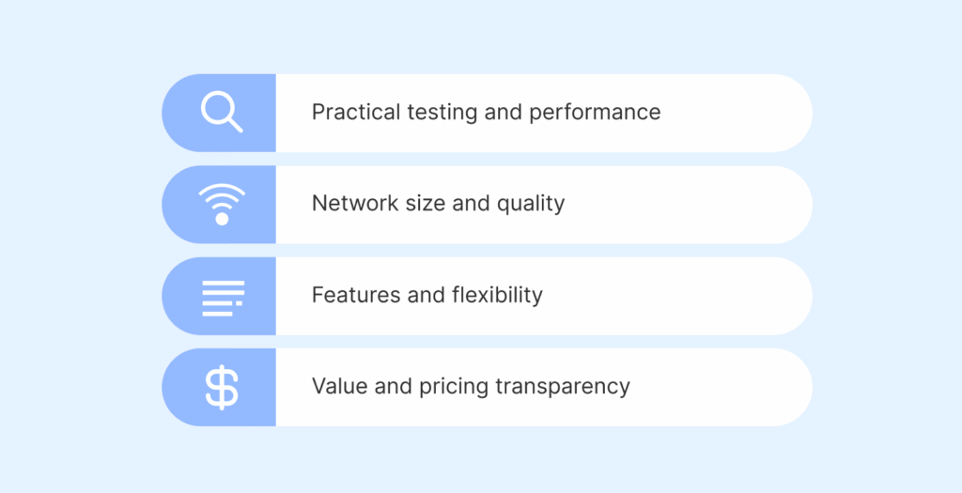Click the word "testing" in the first row
This screenshot has width=962, height=493.
point(442,113)
